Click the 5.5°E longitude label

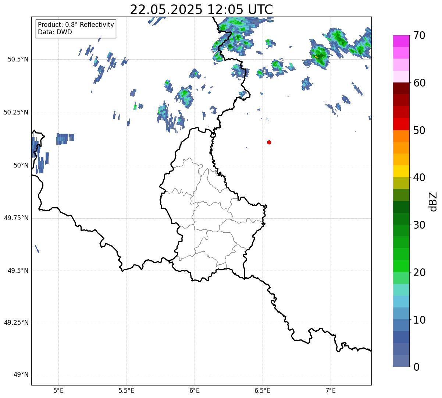(126, 391)
